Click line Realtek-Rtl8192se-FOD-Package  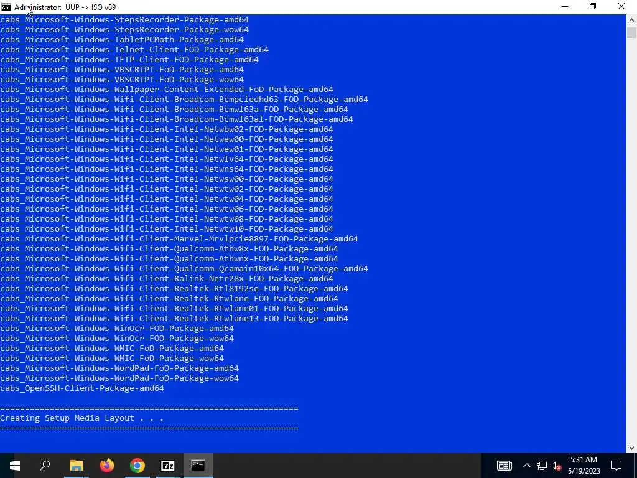(x=174, y=289)
